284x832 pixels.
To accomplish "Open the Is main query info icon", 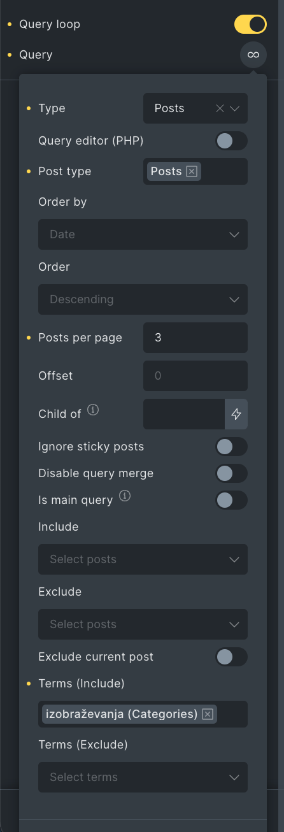I will point(125,496).
